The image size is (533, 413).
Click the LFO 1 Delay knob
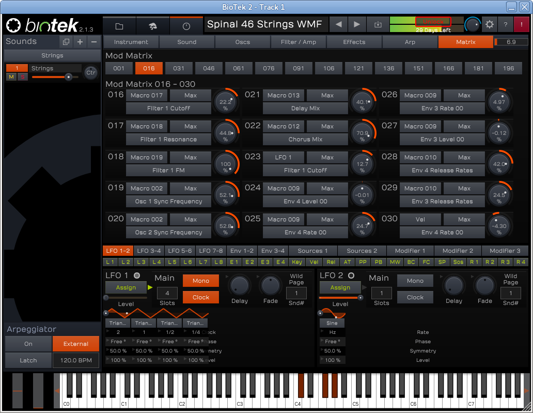(240, 286)
